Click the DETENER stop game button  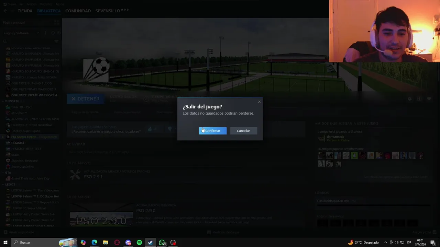(x=86, y=99)
